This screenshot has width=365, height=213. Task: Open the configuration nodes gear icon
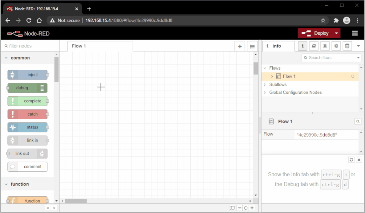(x=336, y=46)
